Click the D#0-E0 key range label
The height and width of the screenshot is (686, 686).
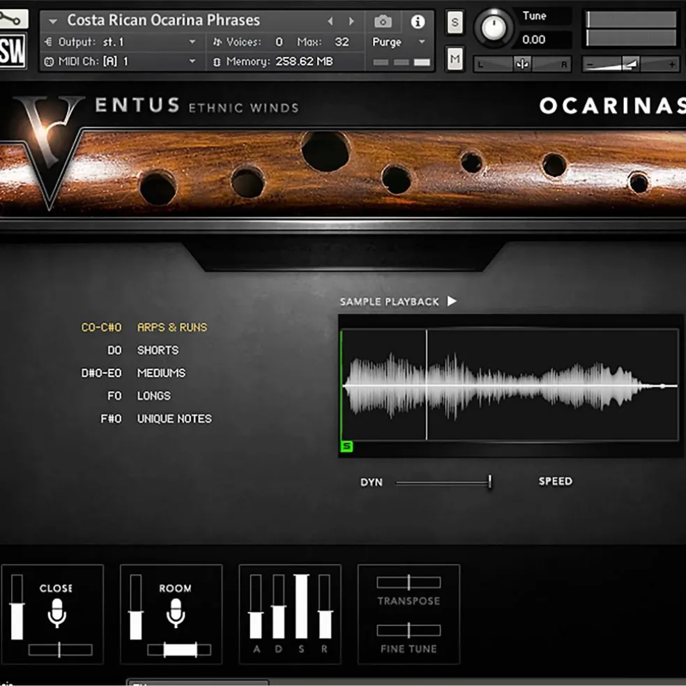[102, 373]
